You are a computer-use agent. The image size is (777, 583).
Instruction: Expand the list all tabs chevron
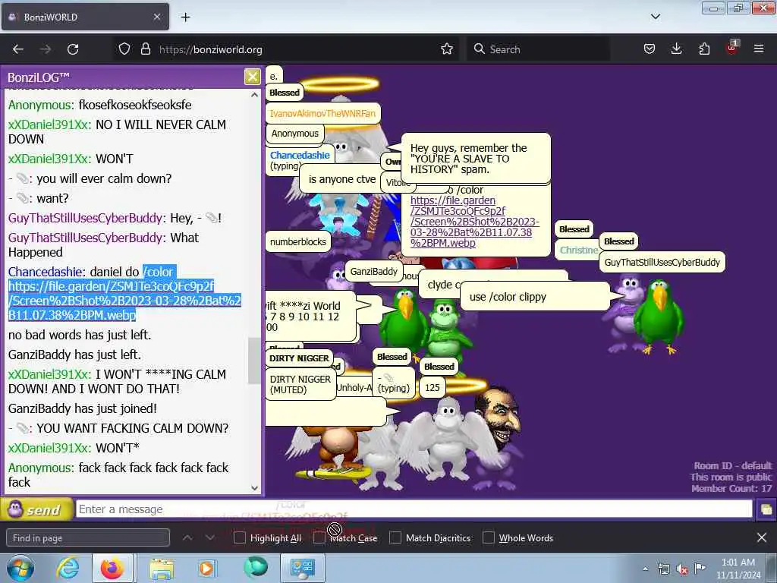(x=655, y=17)
